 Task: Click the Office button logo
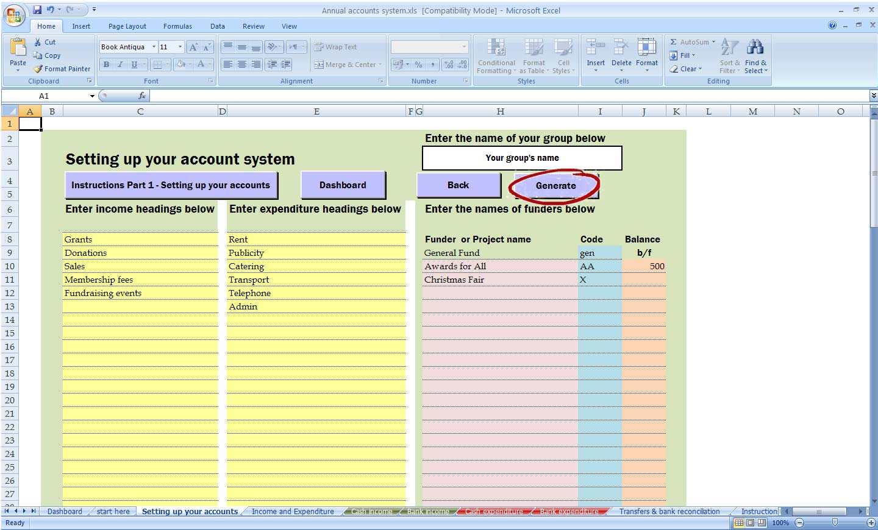point(13,15)
